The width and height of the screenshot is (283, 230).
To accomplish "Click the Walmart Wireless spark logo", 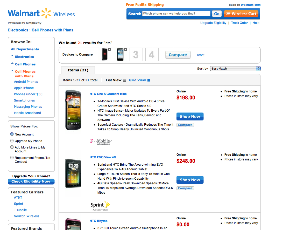I will pyautogui.click(x=46, y=13).
